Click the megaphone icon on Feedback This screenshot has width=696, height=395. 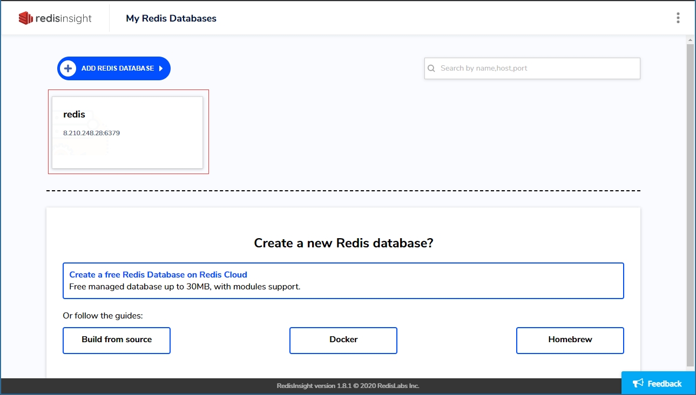coord(638,383)
